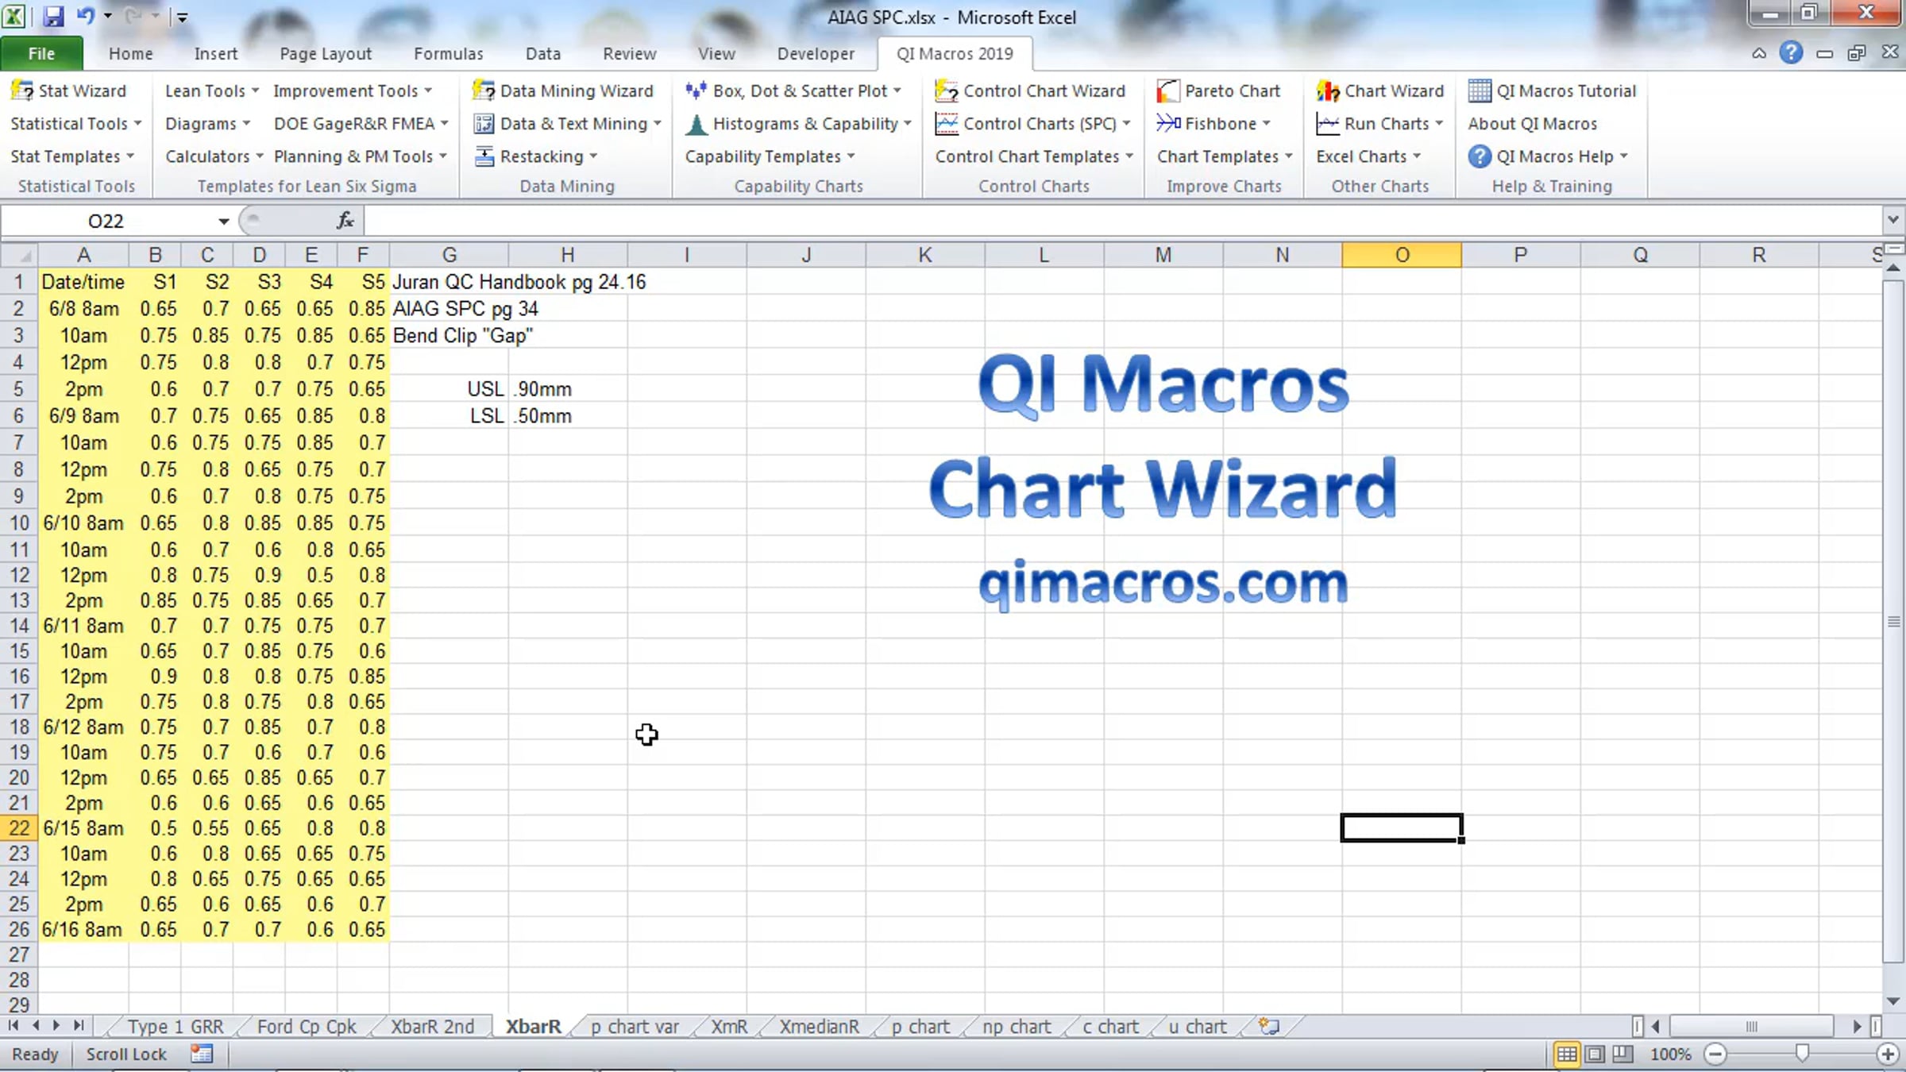The image size is (1906, 1072).
Task: Jump to the last sheet tab
Action: point(78,1026)
